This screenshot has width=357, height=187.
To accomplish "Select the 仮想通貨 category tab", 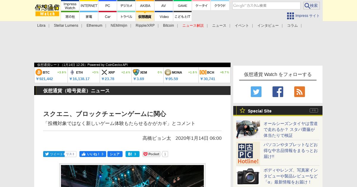I will 145,17.
